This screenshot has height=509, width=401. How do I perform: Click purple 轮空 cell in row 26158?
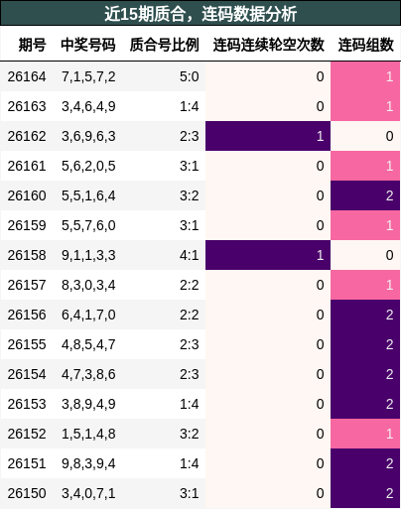point(268,255)
